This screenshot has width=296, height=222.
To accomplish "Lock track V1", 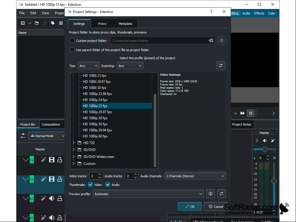I will pos(60,179).
